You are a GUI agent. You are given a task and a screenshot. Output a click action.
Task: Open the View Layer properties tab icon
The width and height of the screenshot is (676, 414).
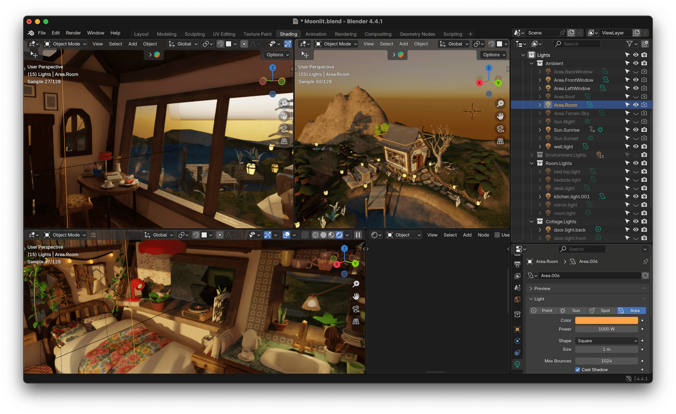click(517, 276)
